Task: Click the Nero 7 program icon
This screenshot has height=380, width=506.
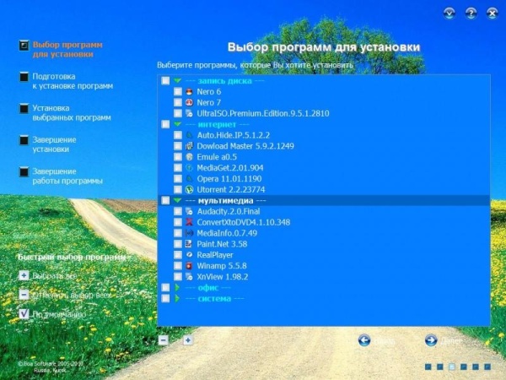Action: pos(190,102)
